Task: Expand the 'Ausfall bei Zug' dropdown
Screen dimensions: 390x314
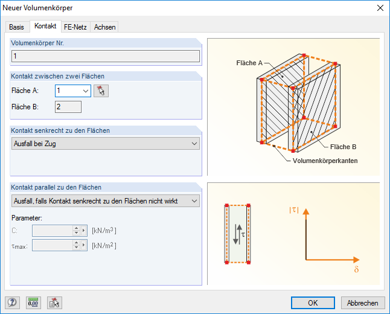Action: (194, 144)
